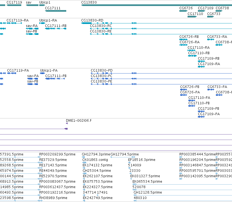Click protein CG17110-PA
The height and width of the screenshot is (202, 232).
pyautogui.click(x=199, y=98)
